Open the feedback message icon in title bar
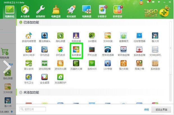 click(153, 2)
